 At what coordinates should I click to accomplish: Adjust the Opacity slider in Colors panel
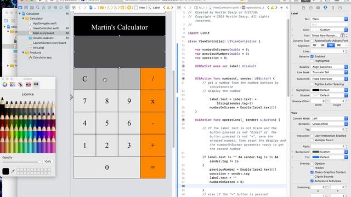(21, 161)
